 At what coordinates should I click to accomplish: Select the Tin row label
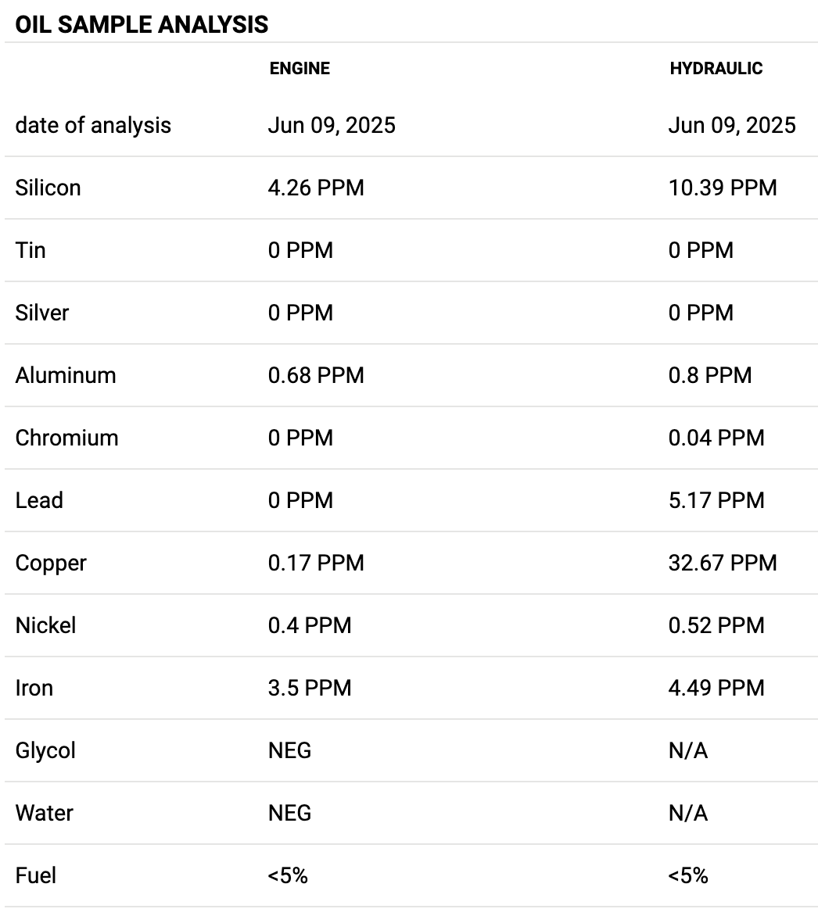click(30, 251)
